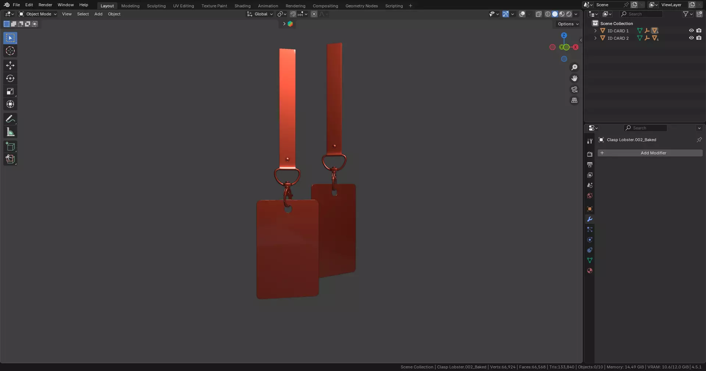Image resolution: width=706 pixels, height=371 pixels.
Task: Click the properties editor search field
Action: 645,128
